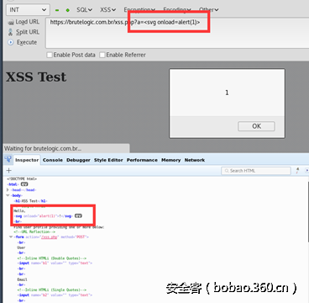Click 'Waiting for brutelogic.com.br' status text

pos(43,148)
